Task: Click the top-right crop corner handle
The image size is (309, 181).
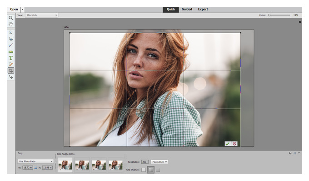Action: coord(240,33)
